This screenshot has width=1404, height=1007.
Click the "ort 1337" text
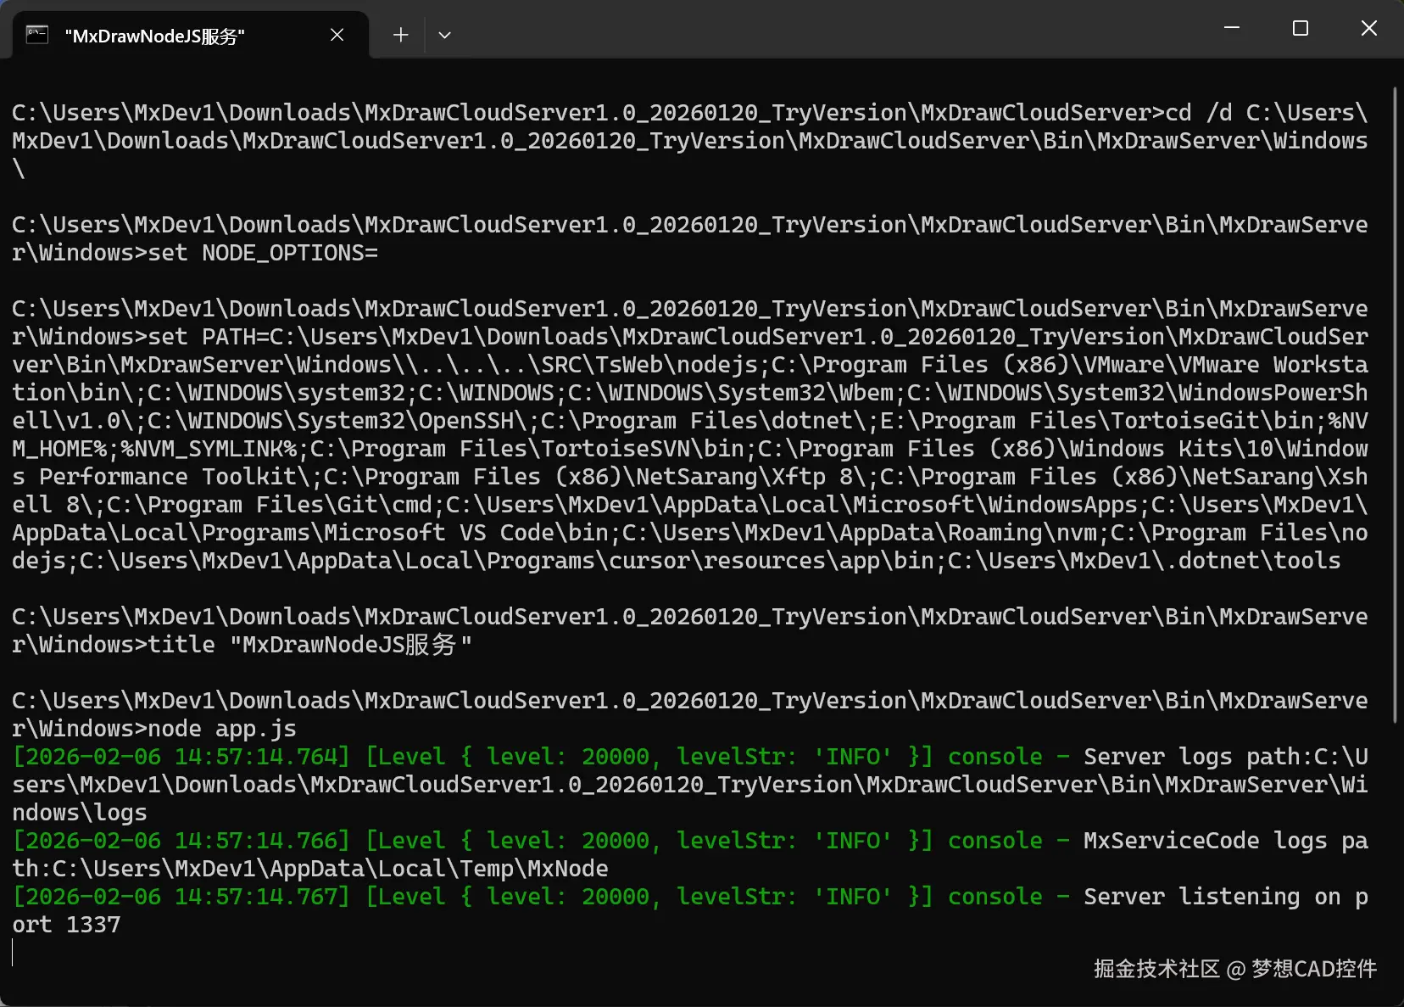coord(66,925)
